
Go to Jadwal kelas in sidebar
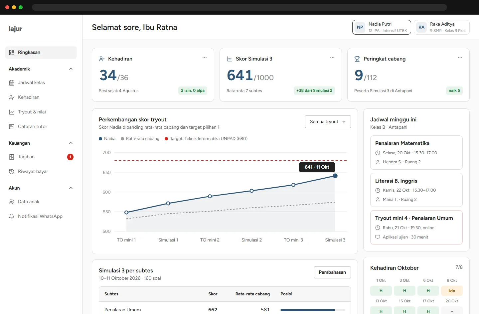[x=41, y=83]
